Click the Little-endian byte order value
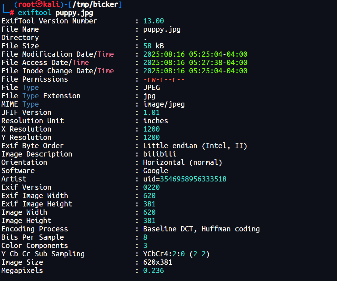This screenshot has width=337, height=281. pos(195,146)
